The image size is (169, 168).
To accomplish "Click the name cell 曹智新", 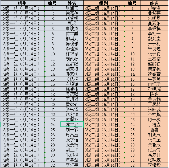I will point(154,13).
